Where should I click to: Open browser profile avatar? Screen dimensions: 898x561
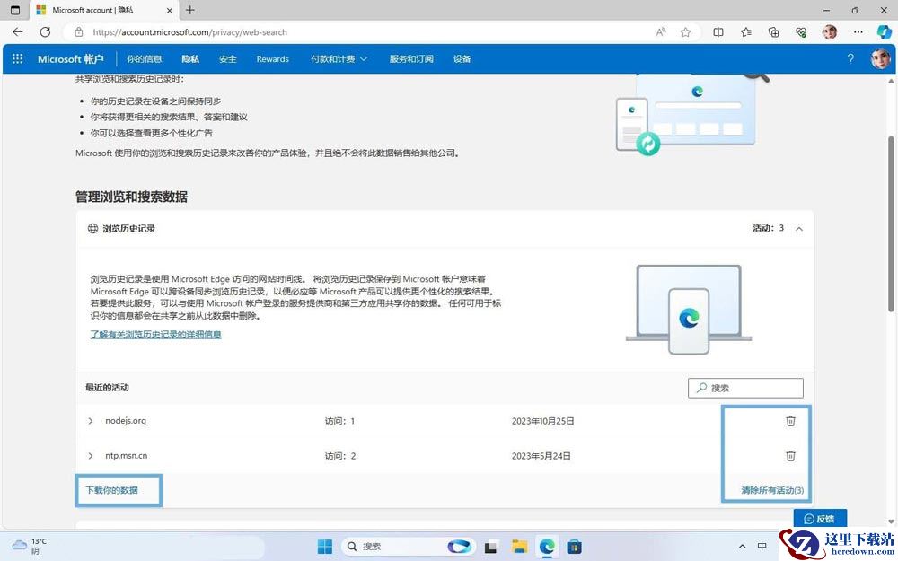(829, 32)
